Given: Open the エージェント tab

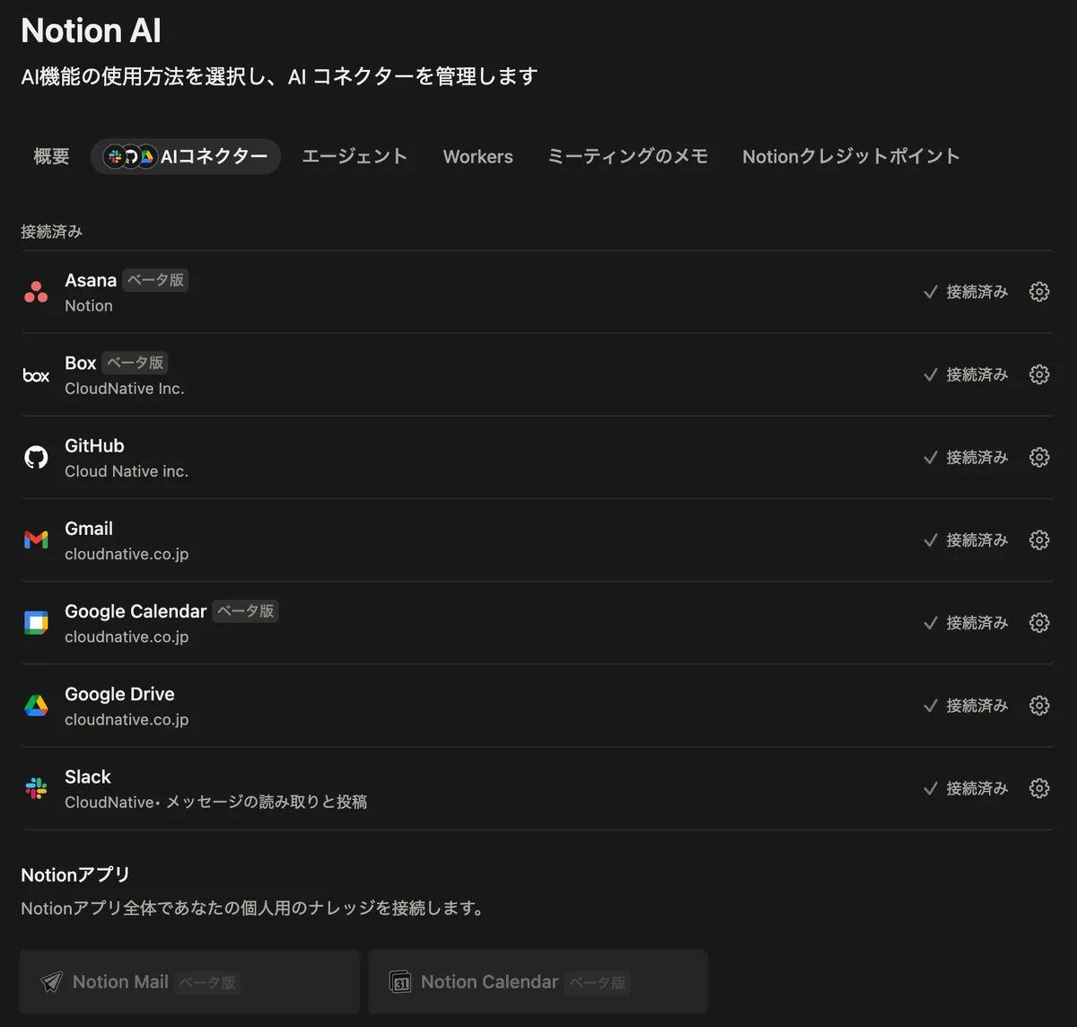Looking at the screenshot, I should point(355,156).
